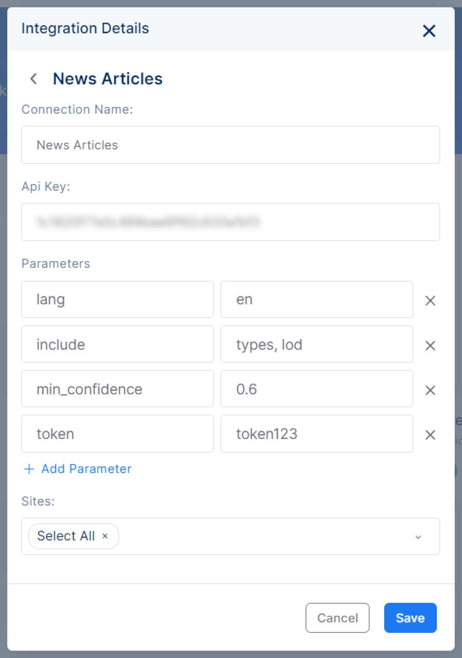
Task: Edit the en parameter value field
Action: [317, 299]
